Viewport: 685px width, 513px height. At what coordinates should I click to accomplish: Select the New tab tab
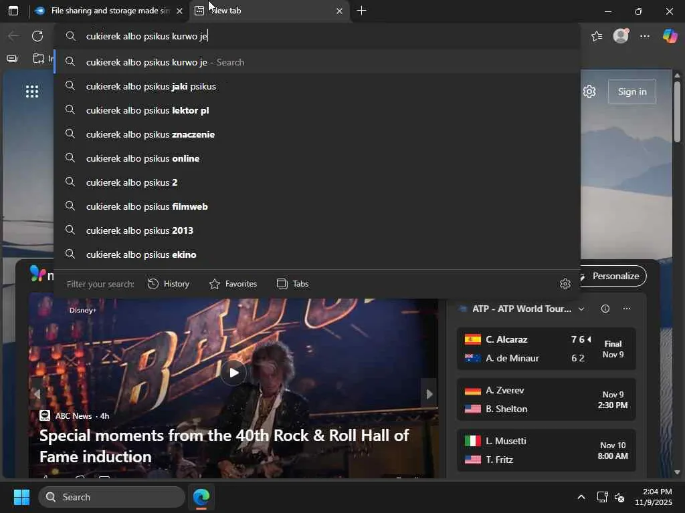point(270,11)
